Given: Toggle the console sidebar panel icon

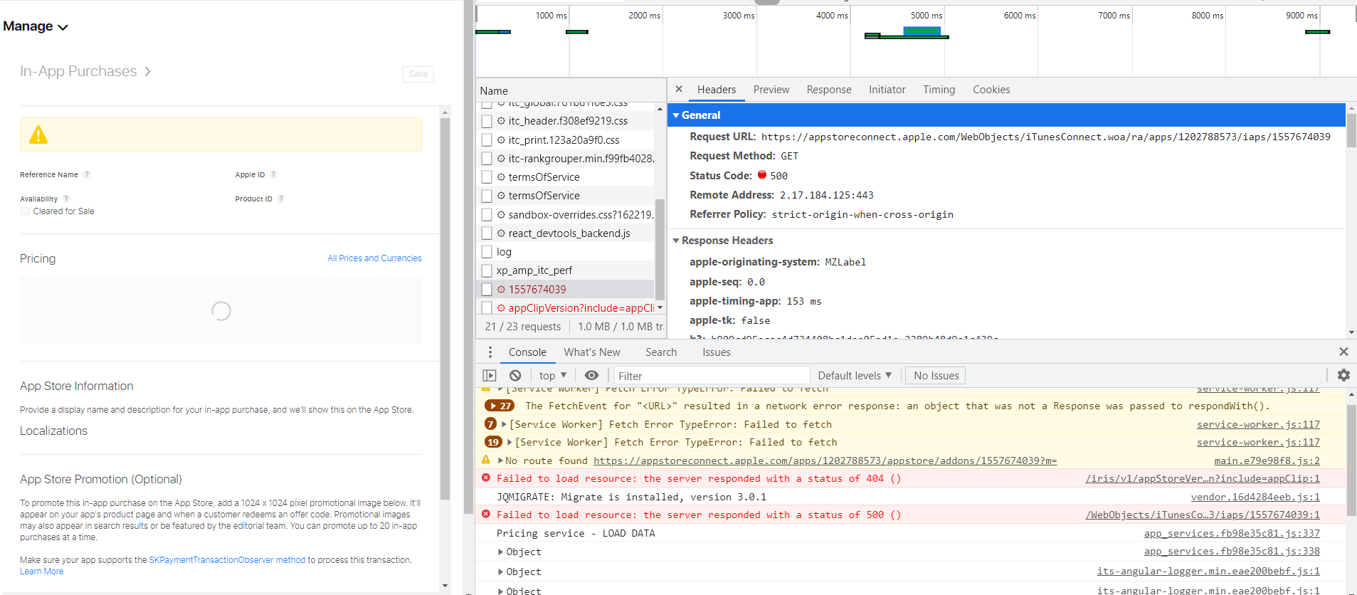Looking at the screenshot, I should [x=490, y=375].
